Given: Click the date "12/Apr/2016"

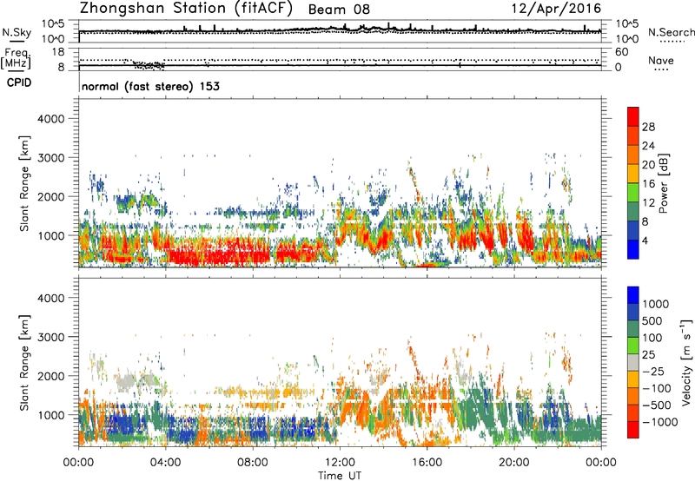Looking at the screenshot, I should tap(556, 9).
